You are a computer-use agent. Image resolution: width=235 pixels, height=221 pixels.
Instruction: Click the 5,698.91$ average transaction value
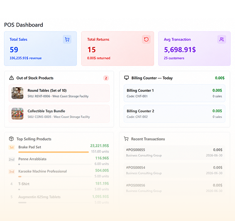coord(180,49)
